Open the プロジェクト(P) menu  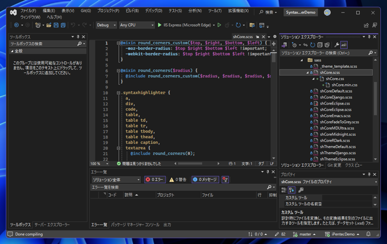[x=108, y=11]
